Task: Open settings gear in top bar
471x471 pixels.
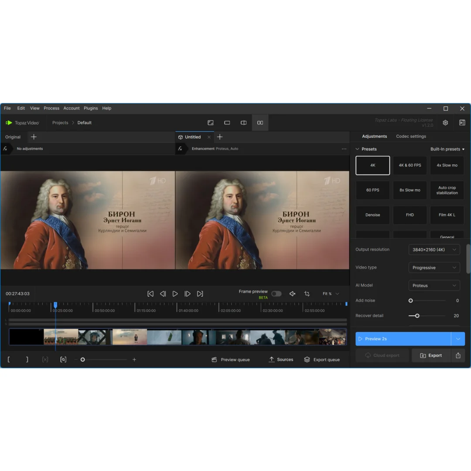Action: [x=445, y=123]
